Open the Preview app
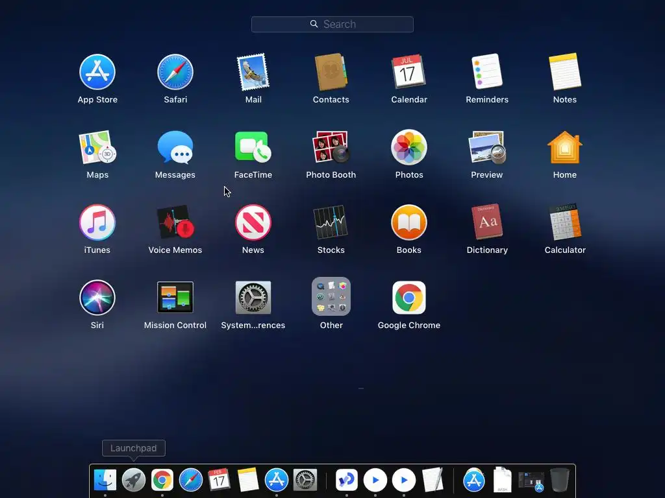The height and width of the screenshot is (498, 665). (487, 147)
